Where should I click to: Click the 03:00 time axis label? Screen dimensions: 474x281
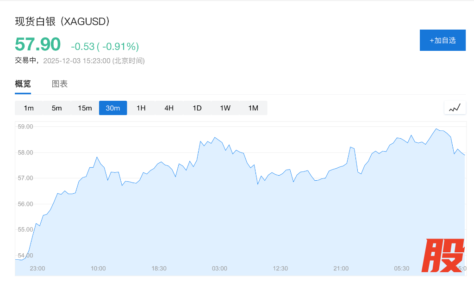coord(219,269)
